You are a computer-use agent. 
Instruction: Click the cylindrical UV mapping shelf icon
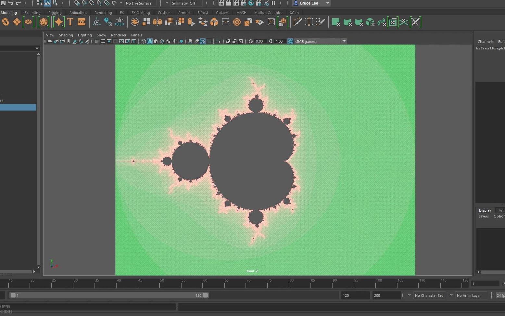pos(347,22)
